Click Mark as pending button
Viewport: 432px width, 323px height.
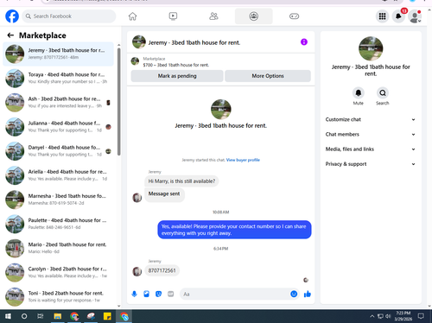[177, 76]
